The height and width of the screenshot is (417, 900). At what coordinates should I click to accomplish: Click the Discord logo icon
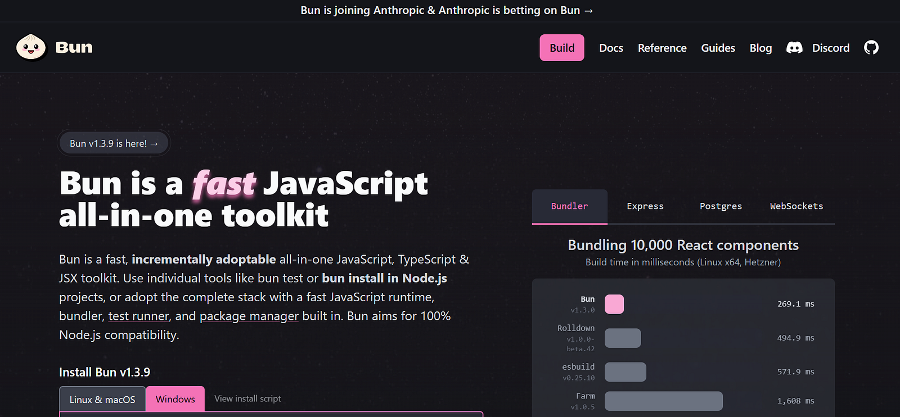[794, 48]
